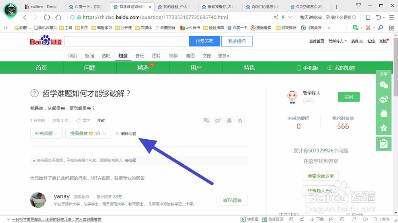Click magnifier icon in bookmarks bar
The image size is (398, 223).
coord(380,28)
